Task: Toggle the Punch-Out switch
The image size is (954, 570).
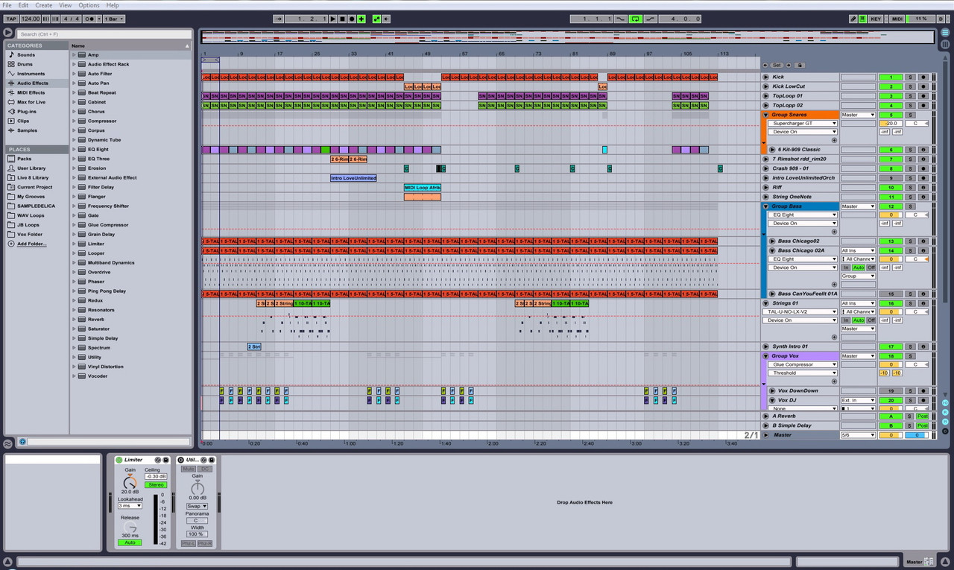Action: (651, 19)
